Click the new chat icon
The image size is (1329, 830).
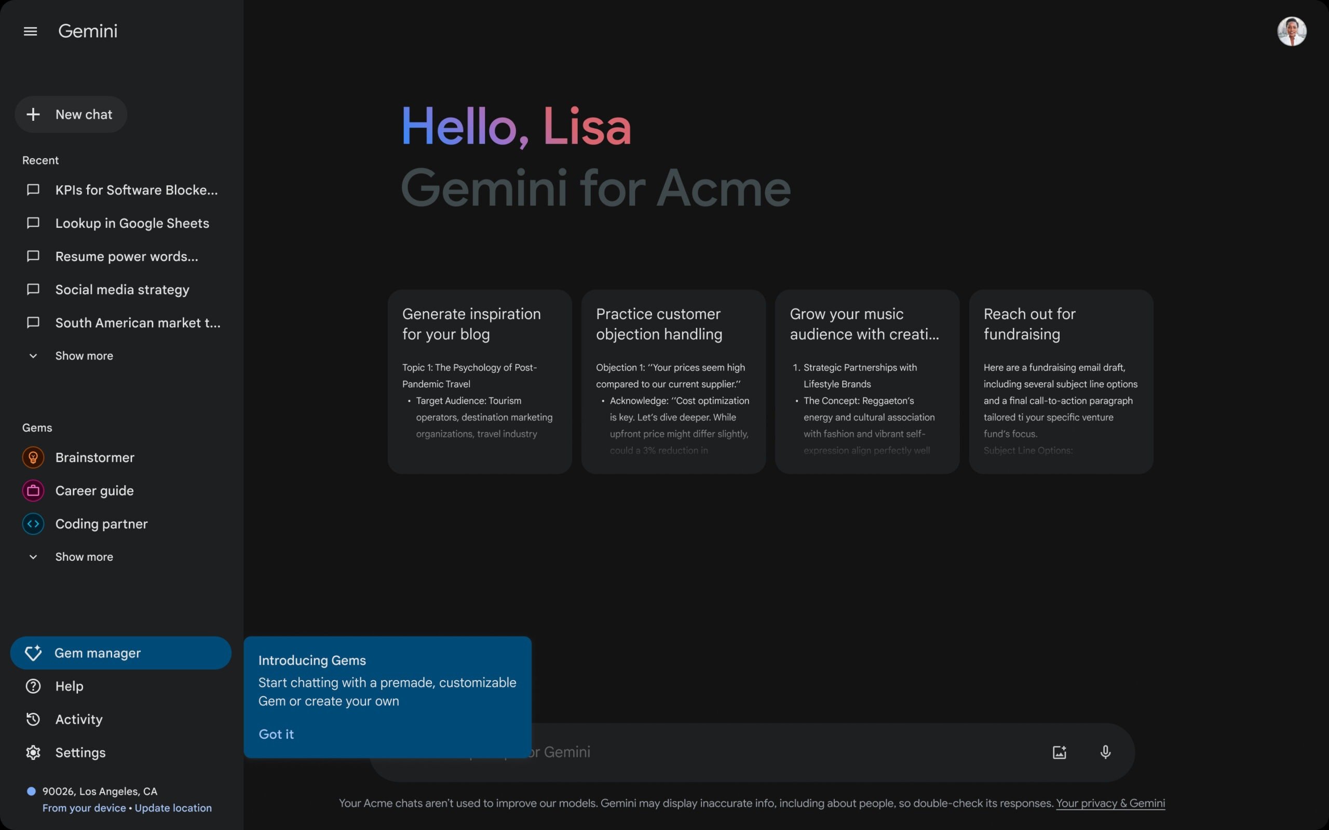coord(34,115)
